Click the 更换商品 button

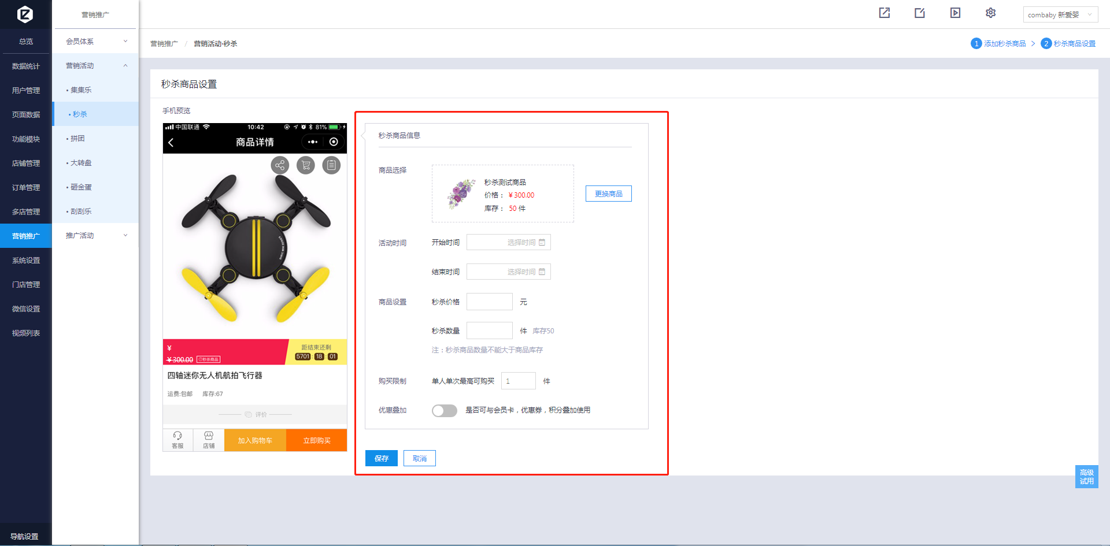click(x=608, y=194)
